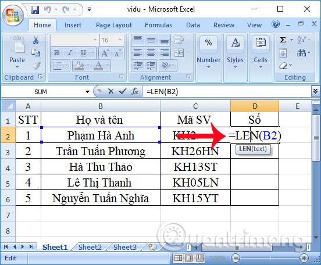Undo the last action
The width and height of the screenshot is (321, 265).
coord(48,10)
